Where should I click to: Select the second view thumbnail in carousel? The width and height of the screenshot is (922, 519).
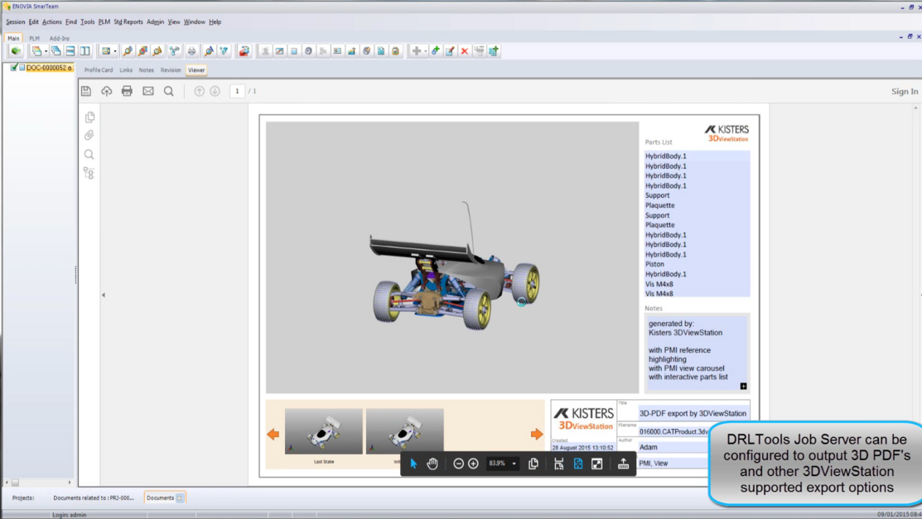[x=404, y=431]
